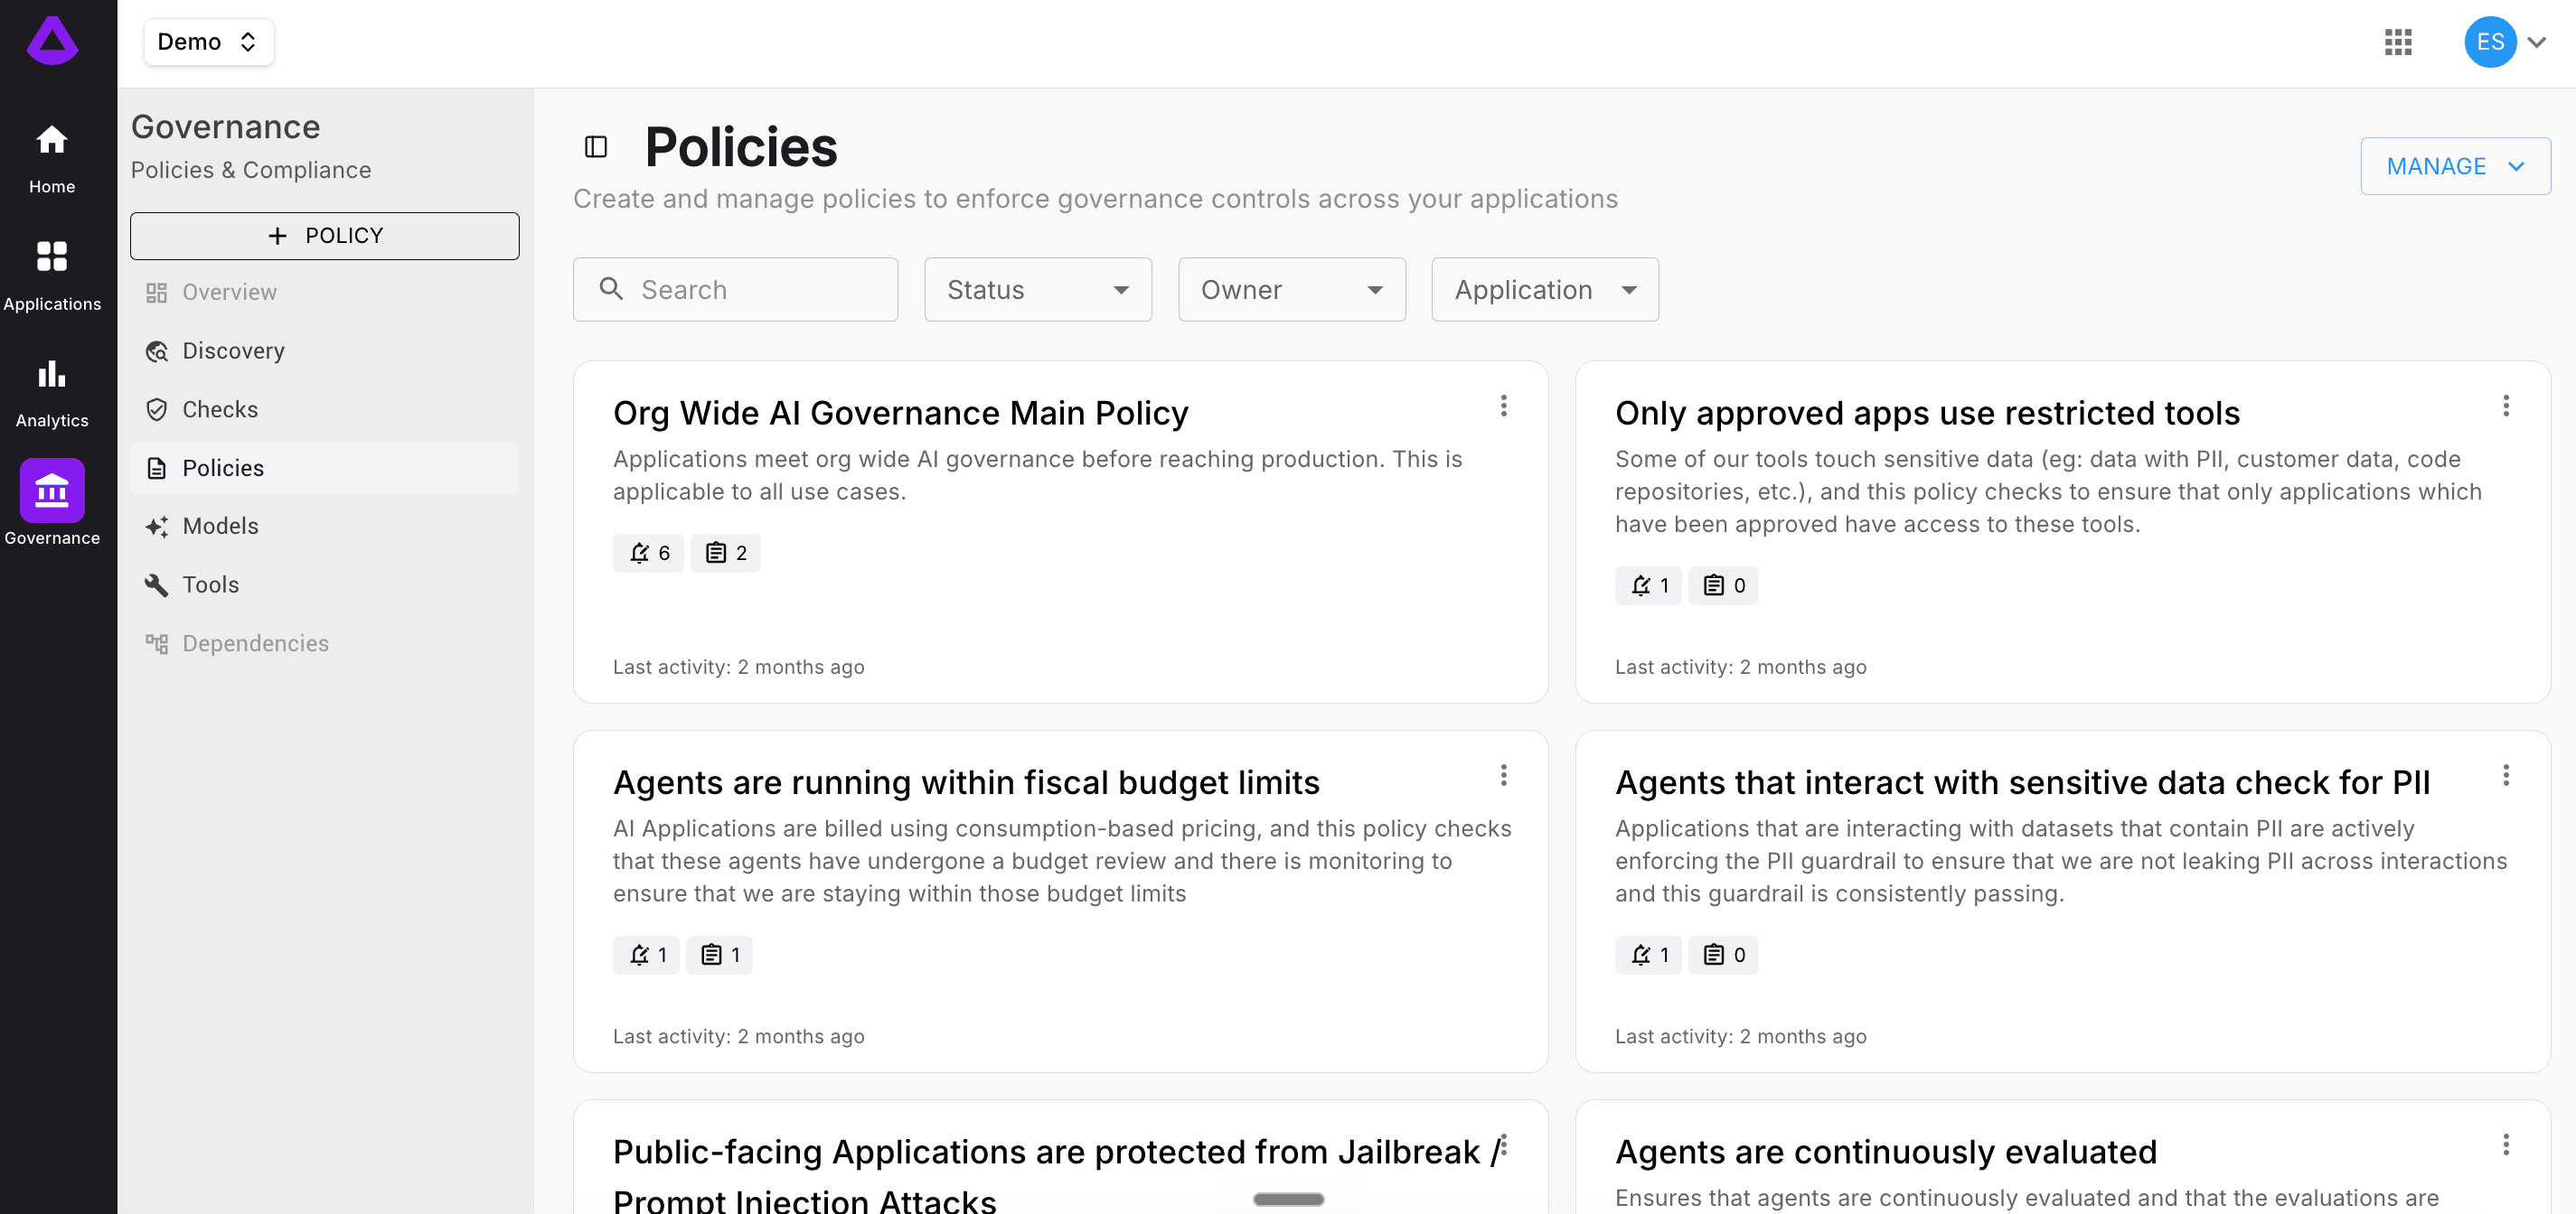Open Public-facing Applications Jailbreak protection policy

1055,1175
